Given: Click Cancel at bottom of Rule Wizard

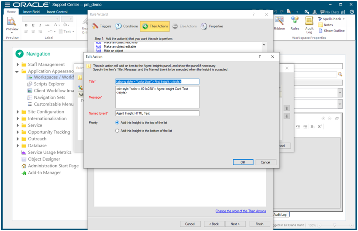Looking at the screenshot, I should pos(190,224).
